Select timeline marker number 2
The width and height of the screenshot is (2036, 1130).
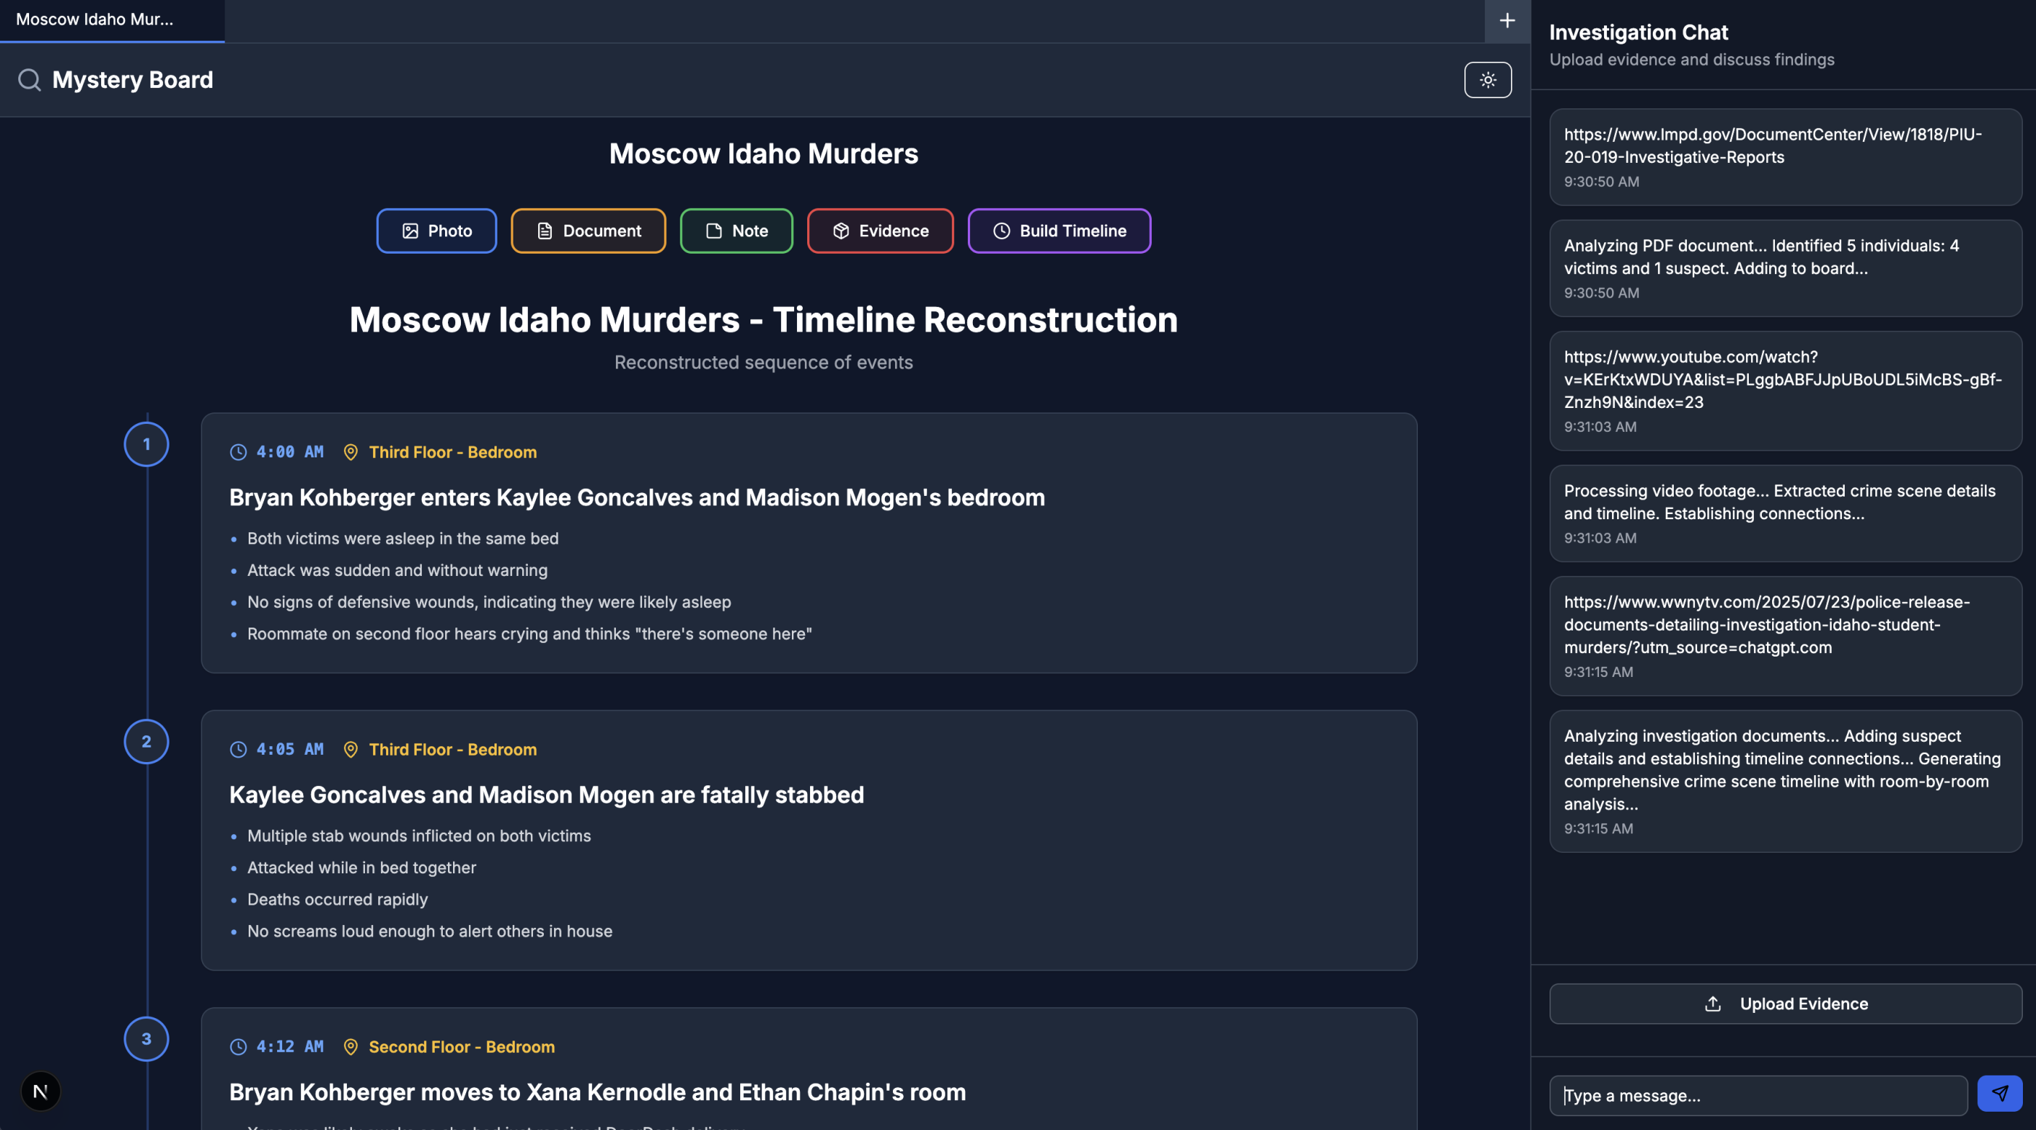point(146,741)
